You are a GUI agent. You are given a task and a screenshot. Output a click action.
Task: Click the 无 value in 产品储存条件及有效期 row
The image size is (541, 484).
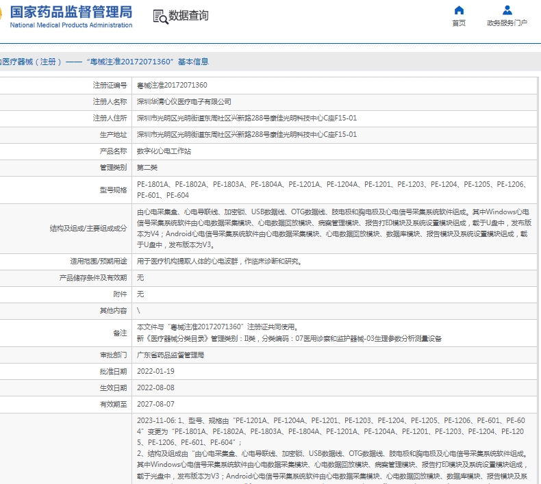[x=140, y=278]
